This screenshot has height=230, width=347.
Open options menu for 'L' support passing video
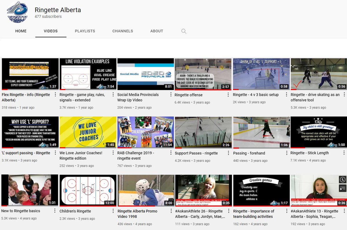pos(55,153)
